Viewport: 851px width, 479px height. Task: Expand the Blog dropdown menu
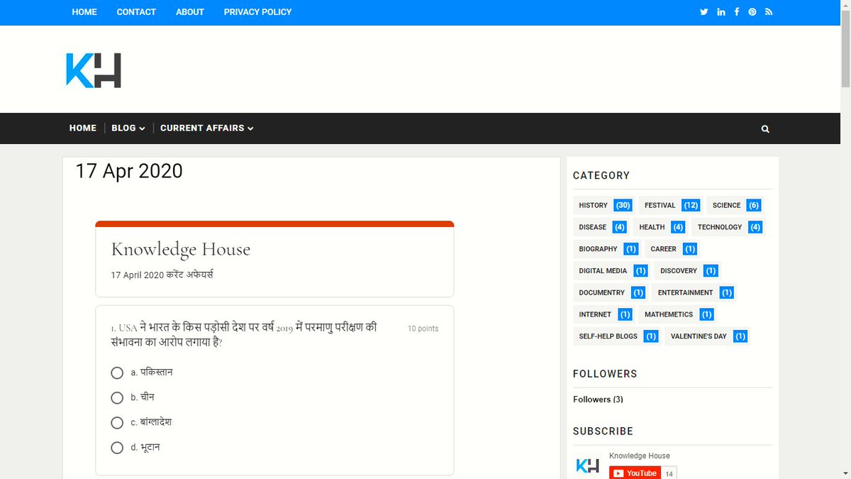(x=128, y=128)
